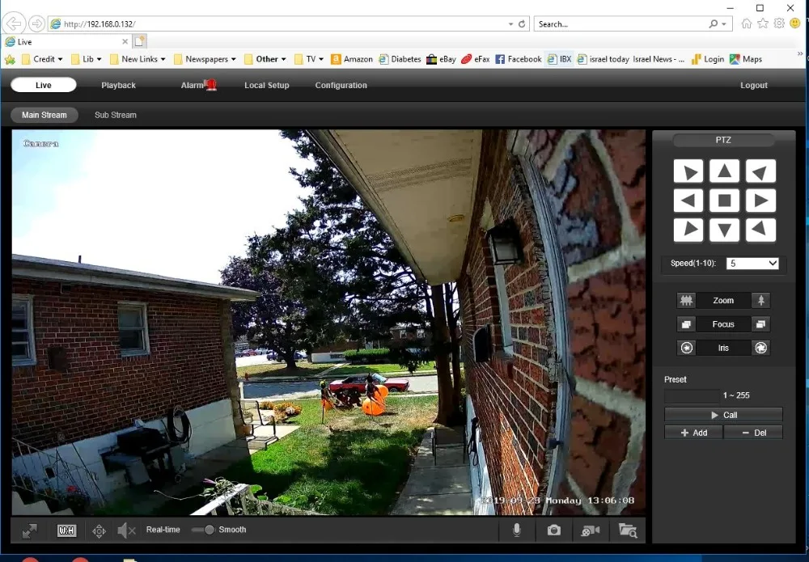Select Main Stream

pyautogui.click(x=44, y=115)
